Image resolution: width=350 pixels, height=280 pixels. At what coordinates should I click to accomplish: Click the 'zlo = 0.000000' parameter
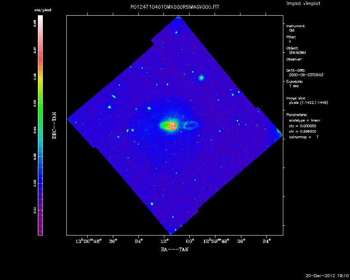303,126
